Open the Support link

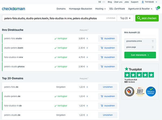pyautogui.click(x=134, y=2)
